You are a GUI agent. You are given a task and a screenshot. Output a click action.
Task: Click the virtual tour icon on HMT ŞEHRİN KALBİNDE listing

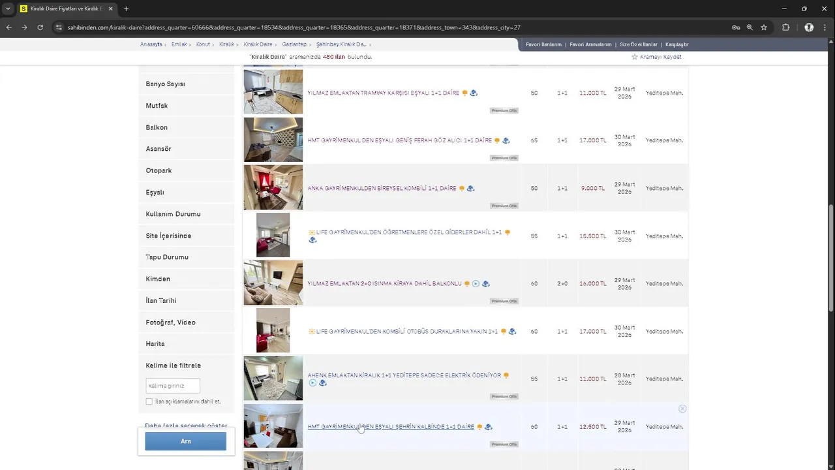click(x=488, y=427)
